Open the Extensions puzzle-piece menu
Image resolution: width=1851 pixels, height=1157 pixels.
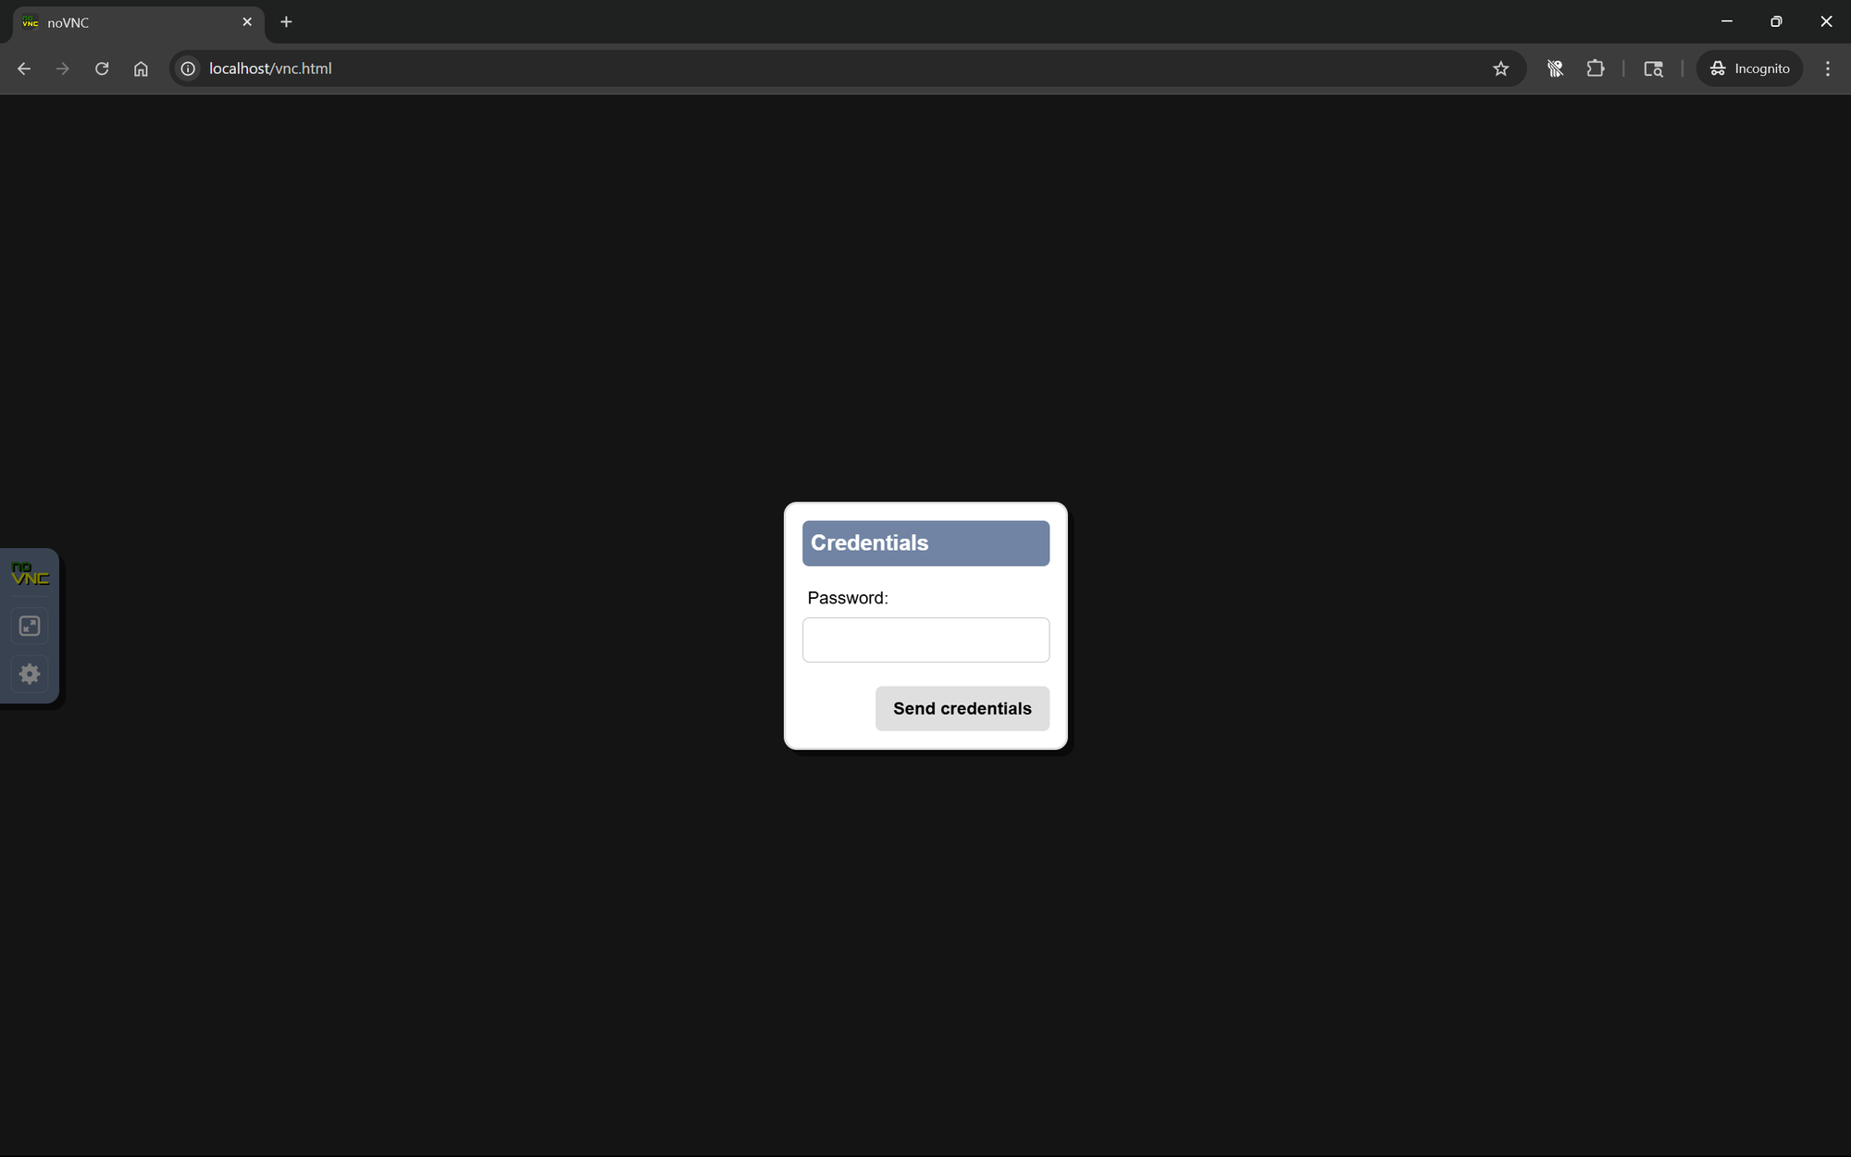[1596, 68]
